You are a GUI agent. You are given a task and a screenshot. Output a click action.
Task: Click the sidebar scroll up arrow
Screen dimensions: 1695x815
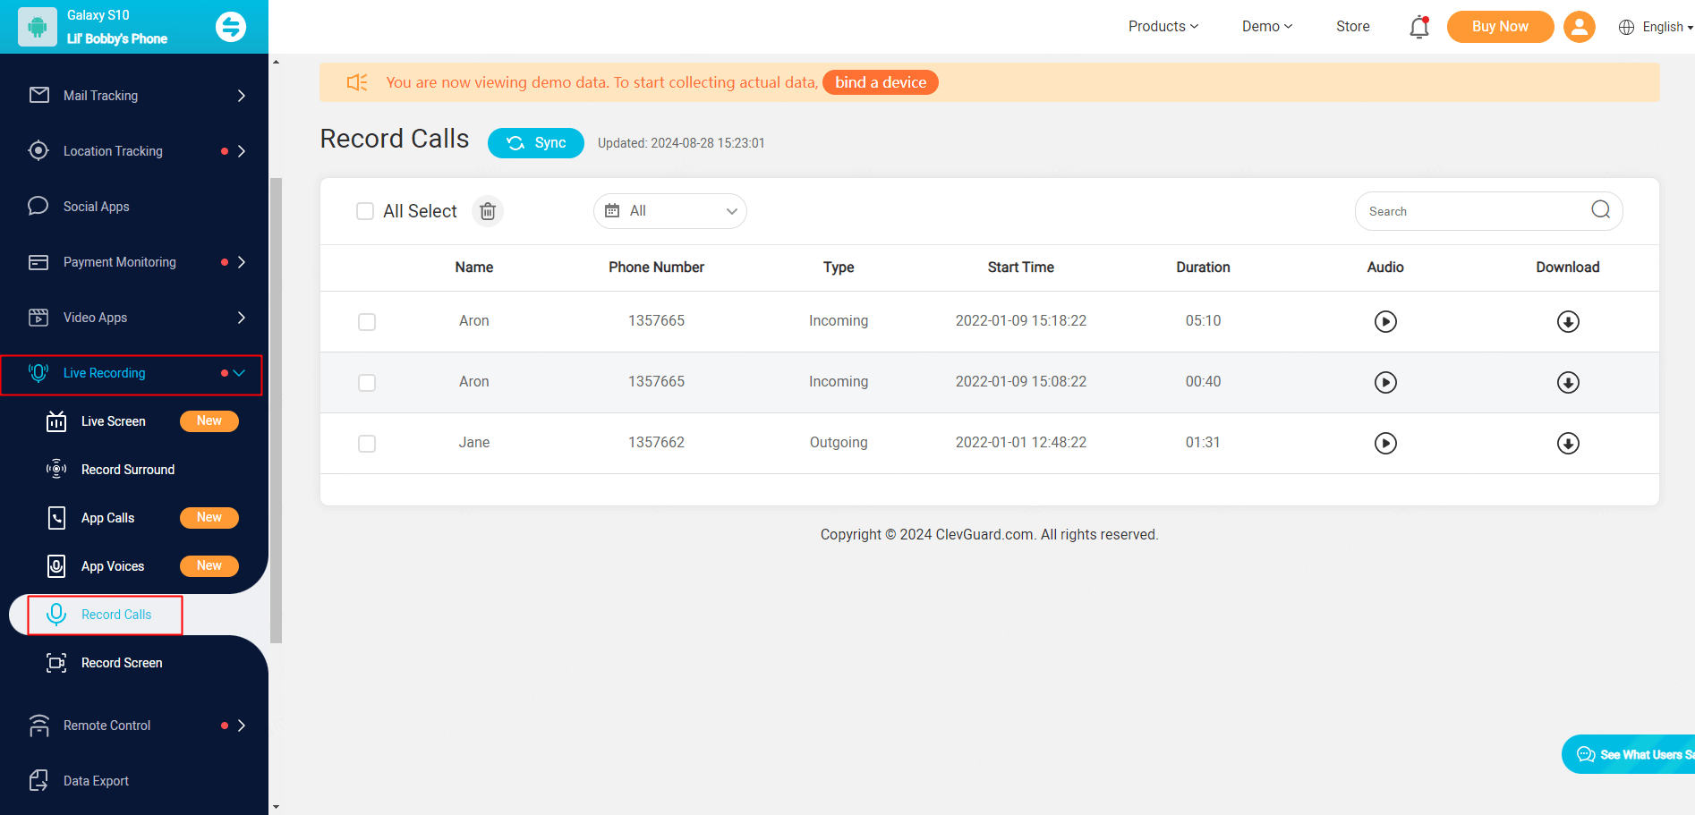276,62
